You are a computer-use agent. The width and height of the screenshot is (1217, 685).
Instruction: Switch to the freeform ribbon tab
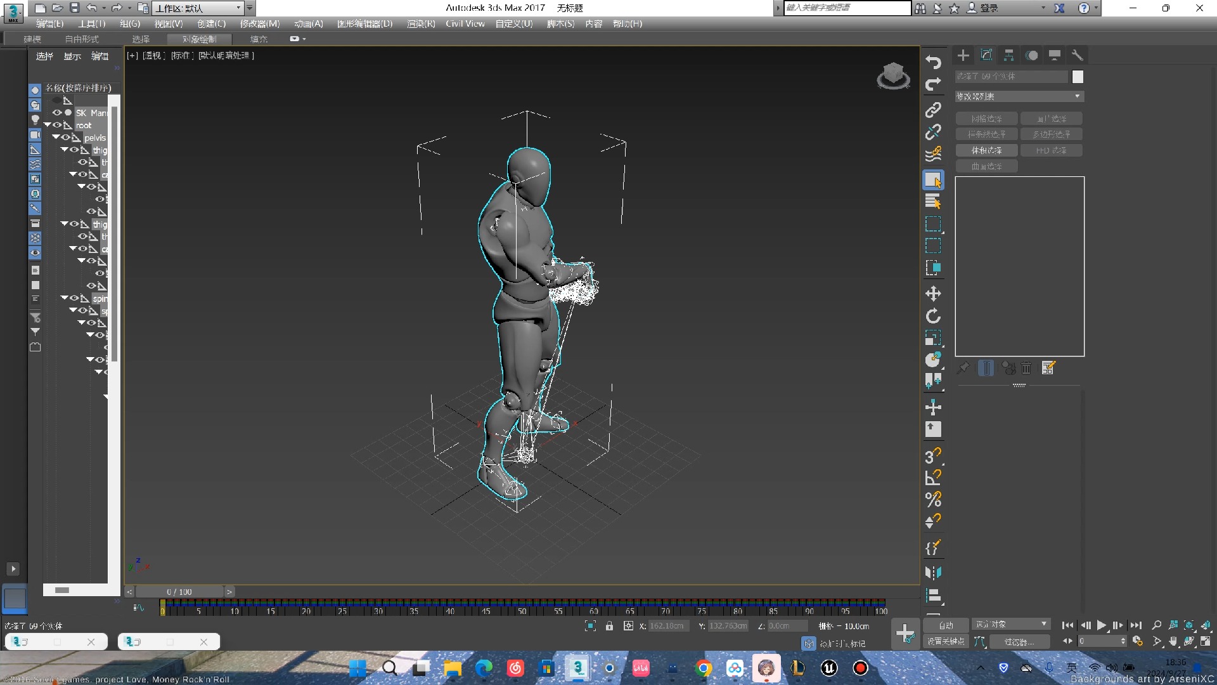(82, 39)
